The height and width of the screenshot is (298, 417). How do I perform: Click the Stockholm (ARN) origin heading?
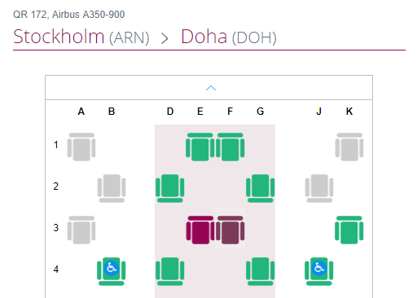tap(81, 37)
